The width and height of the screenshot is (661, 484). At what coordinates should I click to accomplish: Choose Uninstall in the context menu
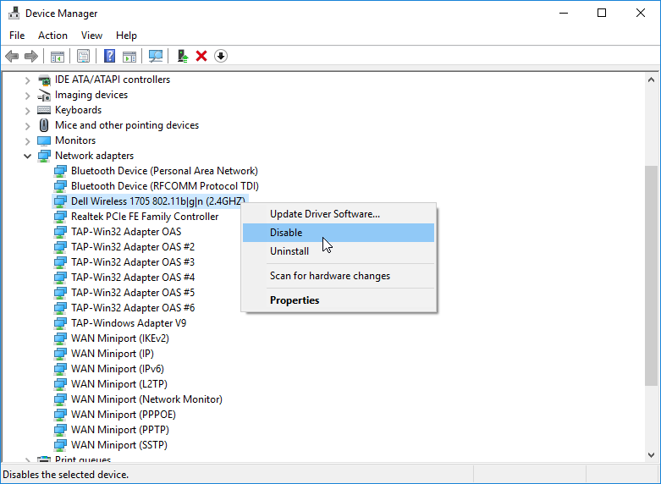(x=339, y=251)
